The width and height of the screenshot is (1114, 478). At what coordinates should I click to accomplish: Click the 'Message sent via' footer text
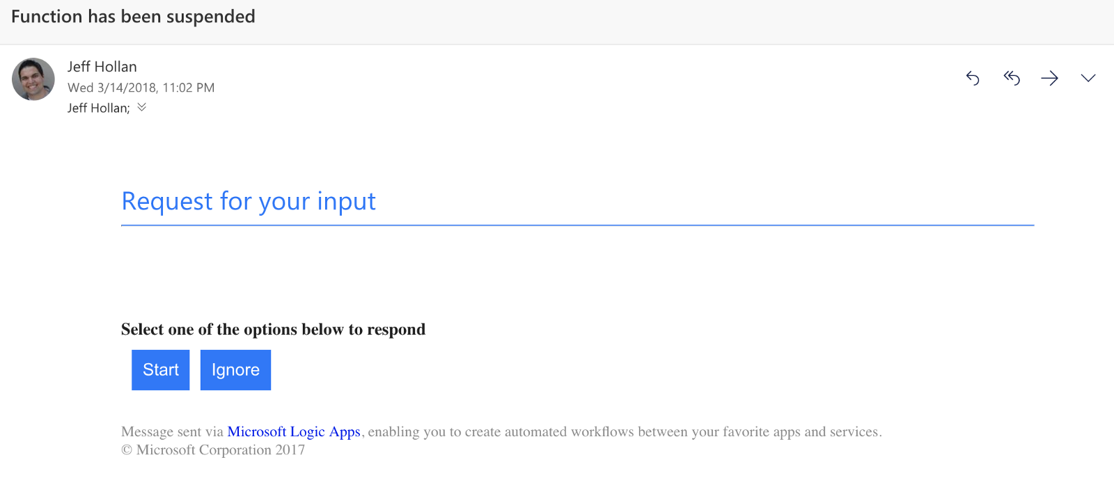coord(172,432)
